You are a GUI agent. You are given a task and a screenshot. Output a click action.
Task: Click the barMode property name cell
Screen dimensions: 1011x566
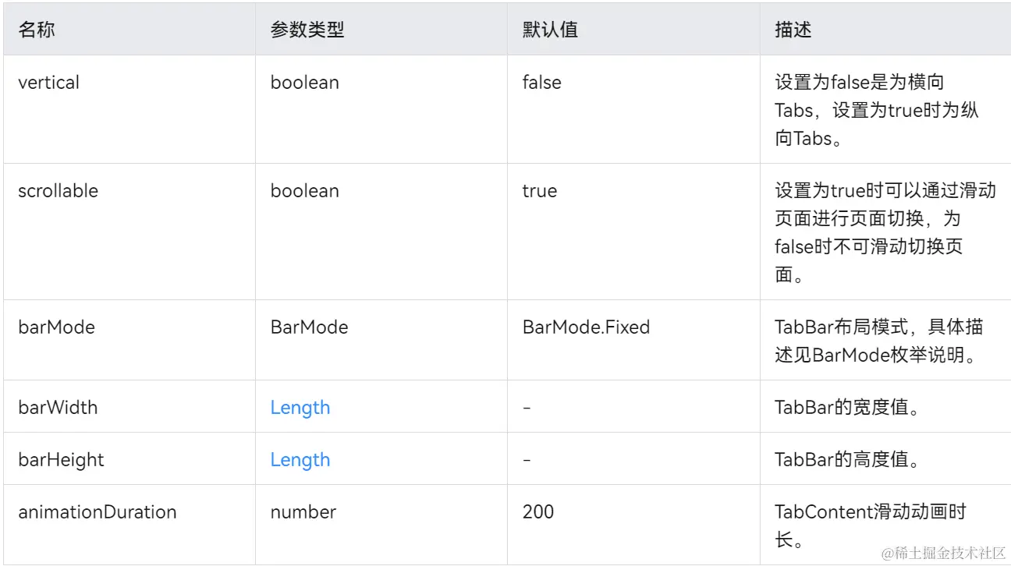pyautogui.click(x=56, y=327)
